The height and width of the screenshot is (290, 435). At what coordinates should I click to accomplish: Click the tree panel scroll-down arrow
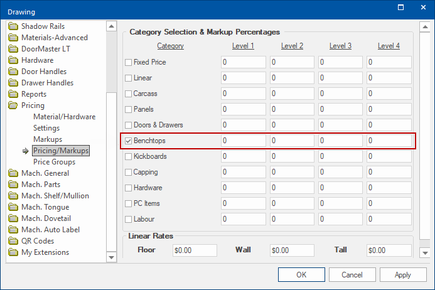(111, 257)
